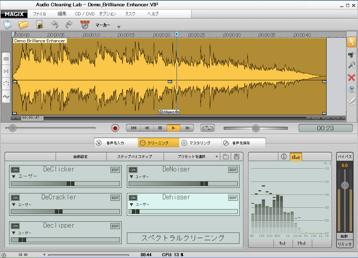The image size is (358, 258).
Task: Click the slider knob right of the loop button
Action: click(x=256, y=128)
